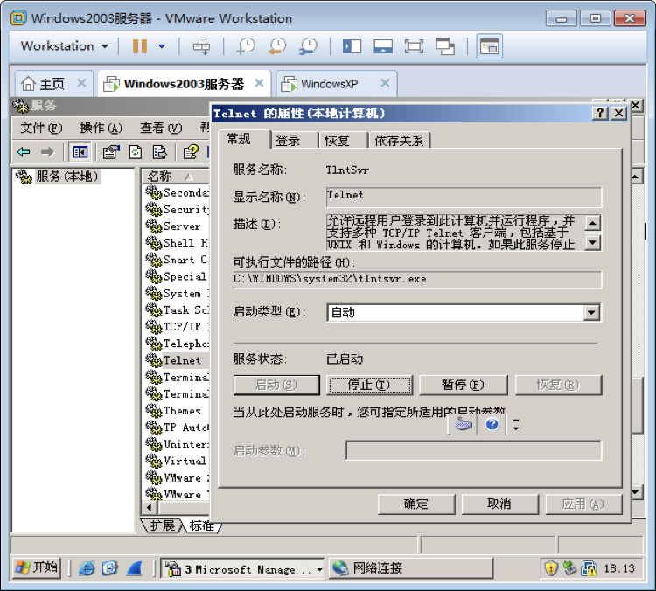
Task: Toggle the console tree show/hide icon
Action: [80, 152]
